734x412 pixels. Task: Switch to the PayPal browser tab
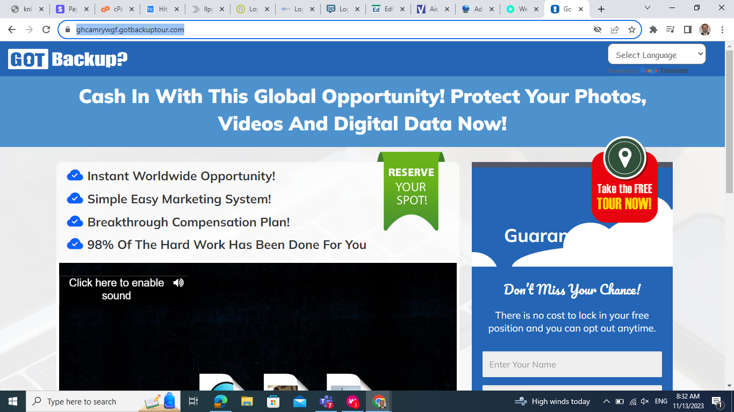(x=67, y=9)
